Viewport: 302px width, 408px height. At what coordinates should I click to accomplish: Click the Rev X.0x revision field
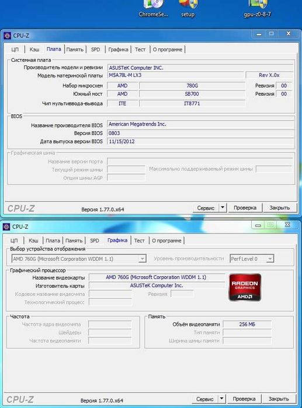pos(269,75)
